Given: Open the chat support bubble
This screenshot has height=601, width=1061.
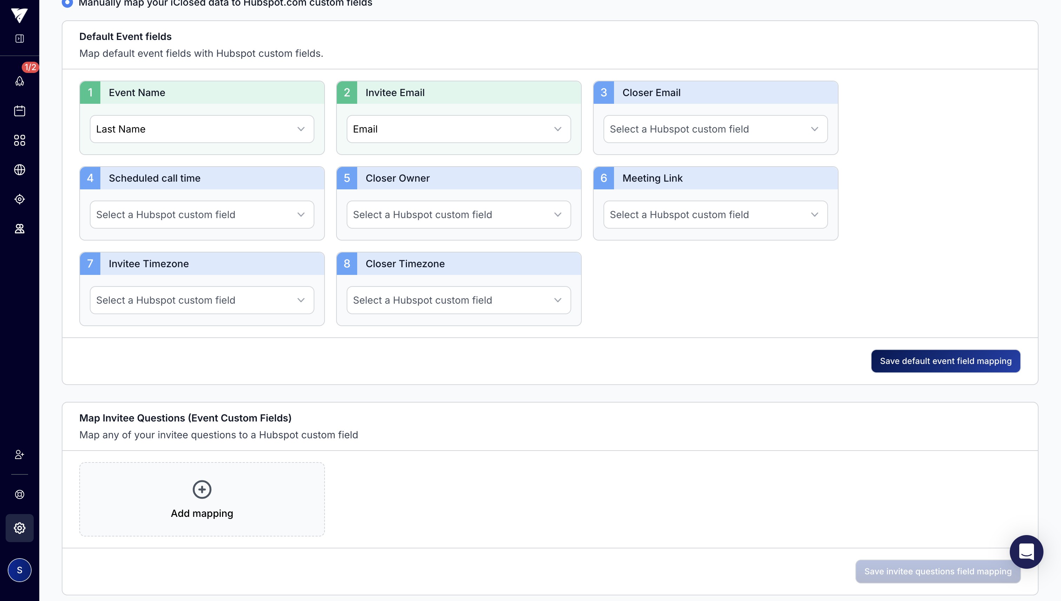Looking at the screenshot, I should click(1026, 552).
